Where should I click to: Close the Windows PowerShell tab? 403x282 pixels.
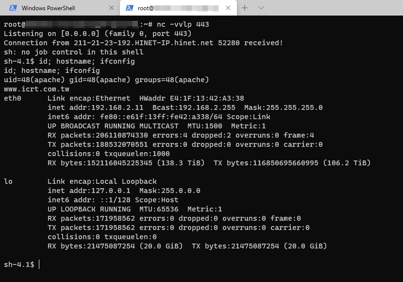click(x=112, y=8)
